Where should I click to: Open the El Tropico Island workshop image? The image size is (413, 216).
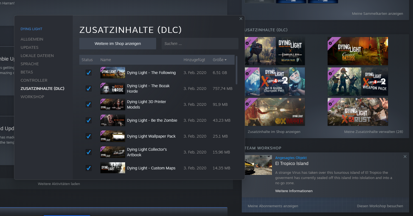pos(258,165)
